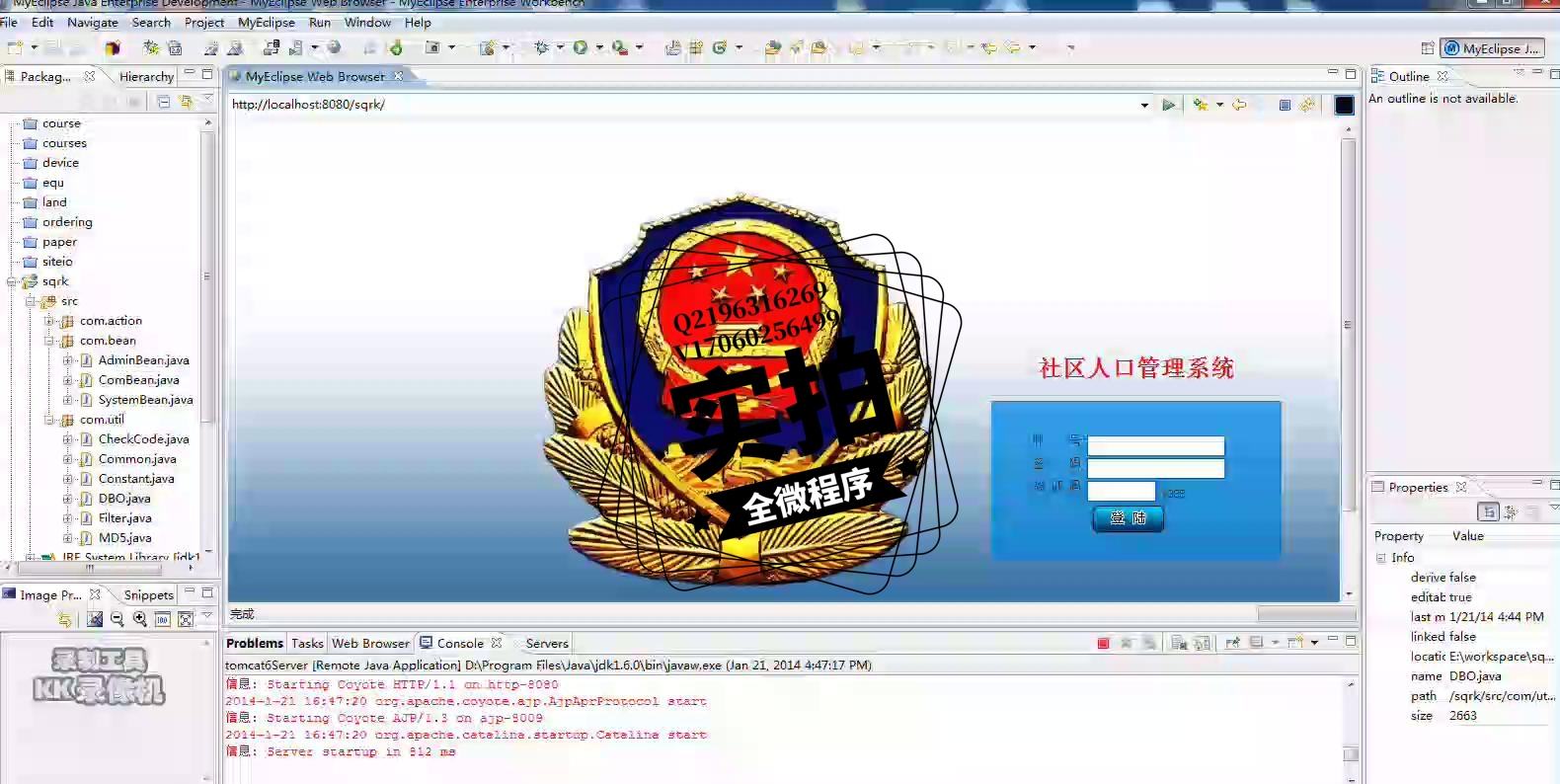Open the Debug dropdown arrow in the main toolbar
This screenshot has height=784, width=1560.
coord(560,47)
